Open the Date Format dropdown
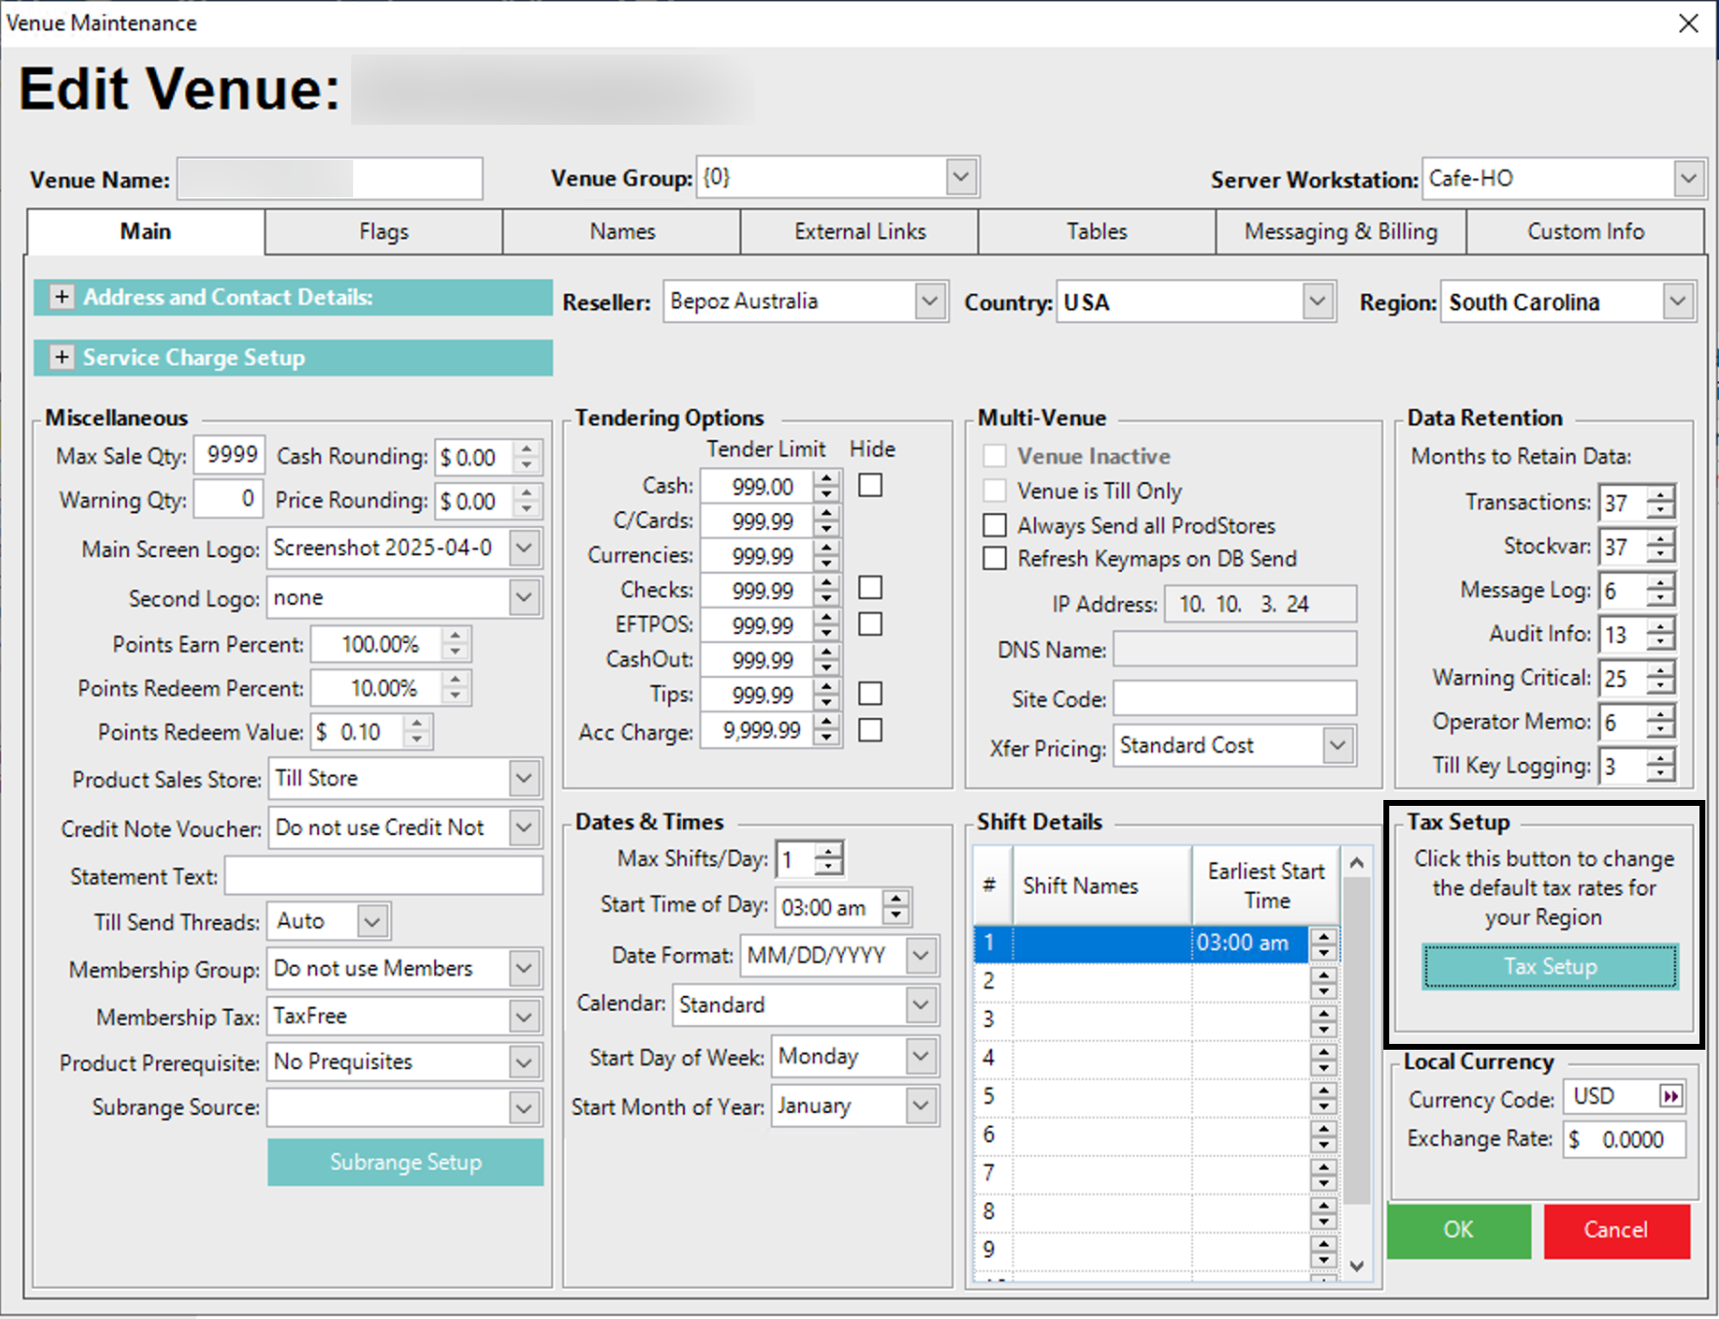 coord(920,955)
